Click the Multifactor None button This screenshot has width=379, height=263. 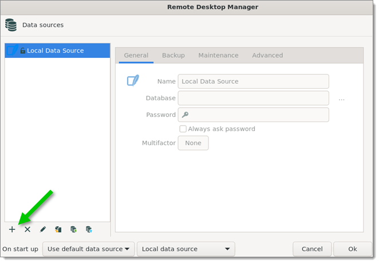(193, 143)
